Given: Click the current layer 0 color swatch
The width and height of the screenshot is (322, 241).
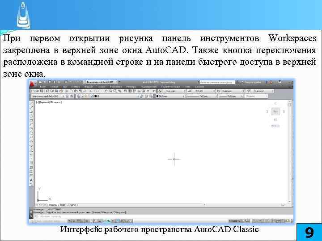Looking at the screenshot, I should click(x=96, y=96).
